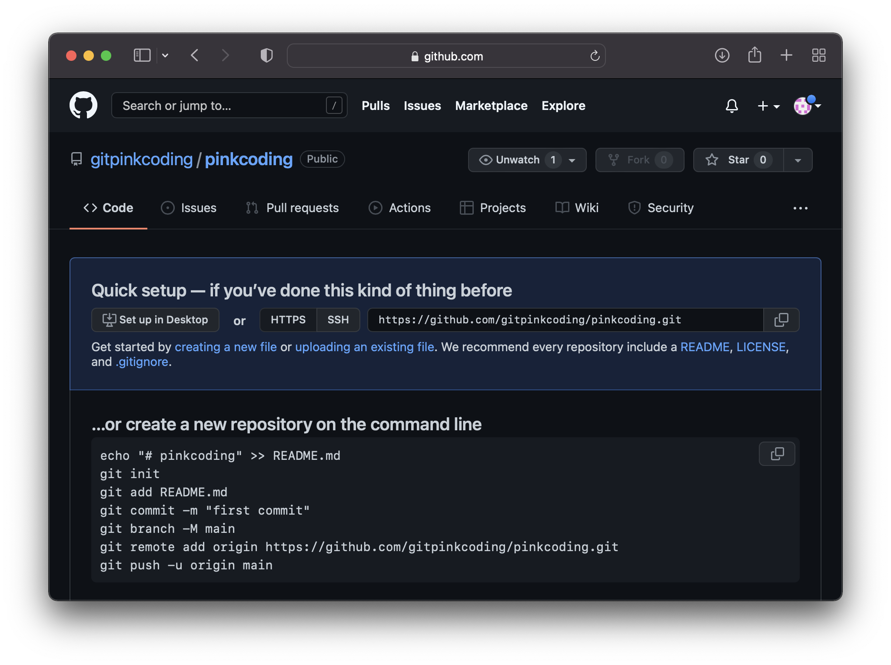891x665 pixels.
Task: Reload the github.com page
Action: (595, 56)
